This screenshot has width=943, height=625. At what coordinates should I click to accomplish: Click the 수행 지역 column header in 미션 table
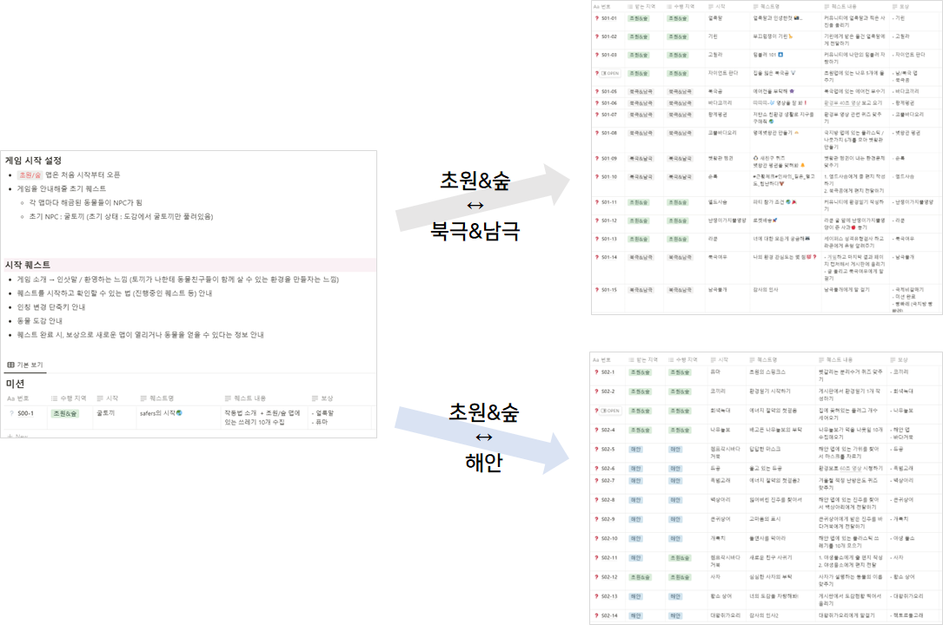(69, 398)
